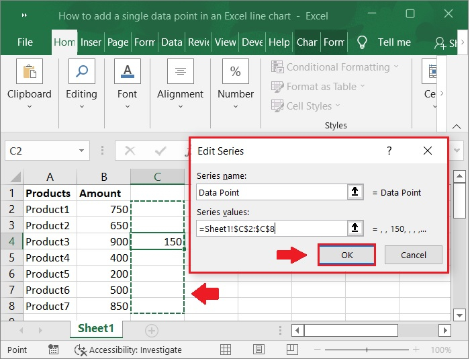Expand the Font group dropdown arrow
The image size is (470, 359).
pyautogui.click(x=128, y=107)
